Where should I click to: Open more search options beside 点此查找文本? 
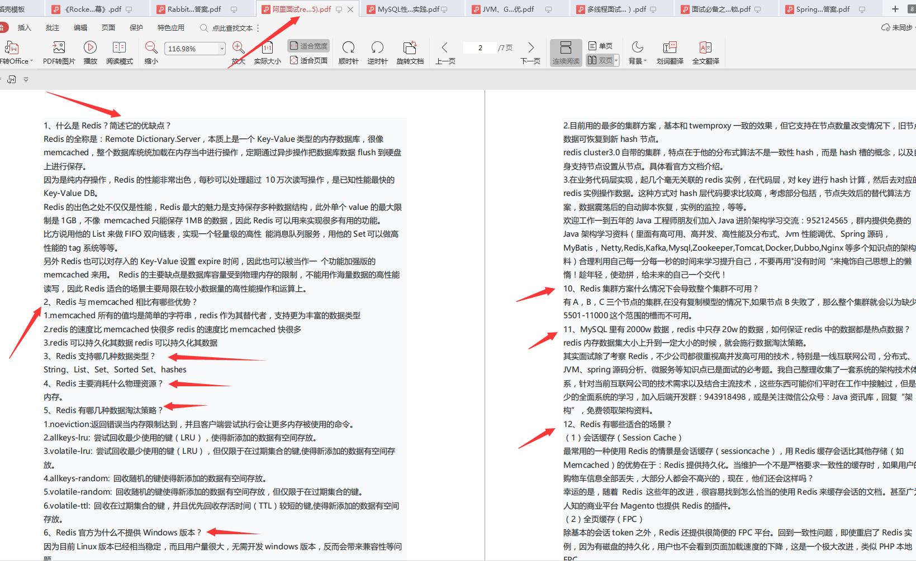pyautogui.click(x=258, y=28)
